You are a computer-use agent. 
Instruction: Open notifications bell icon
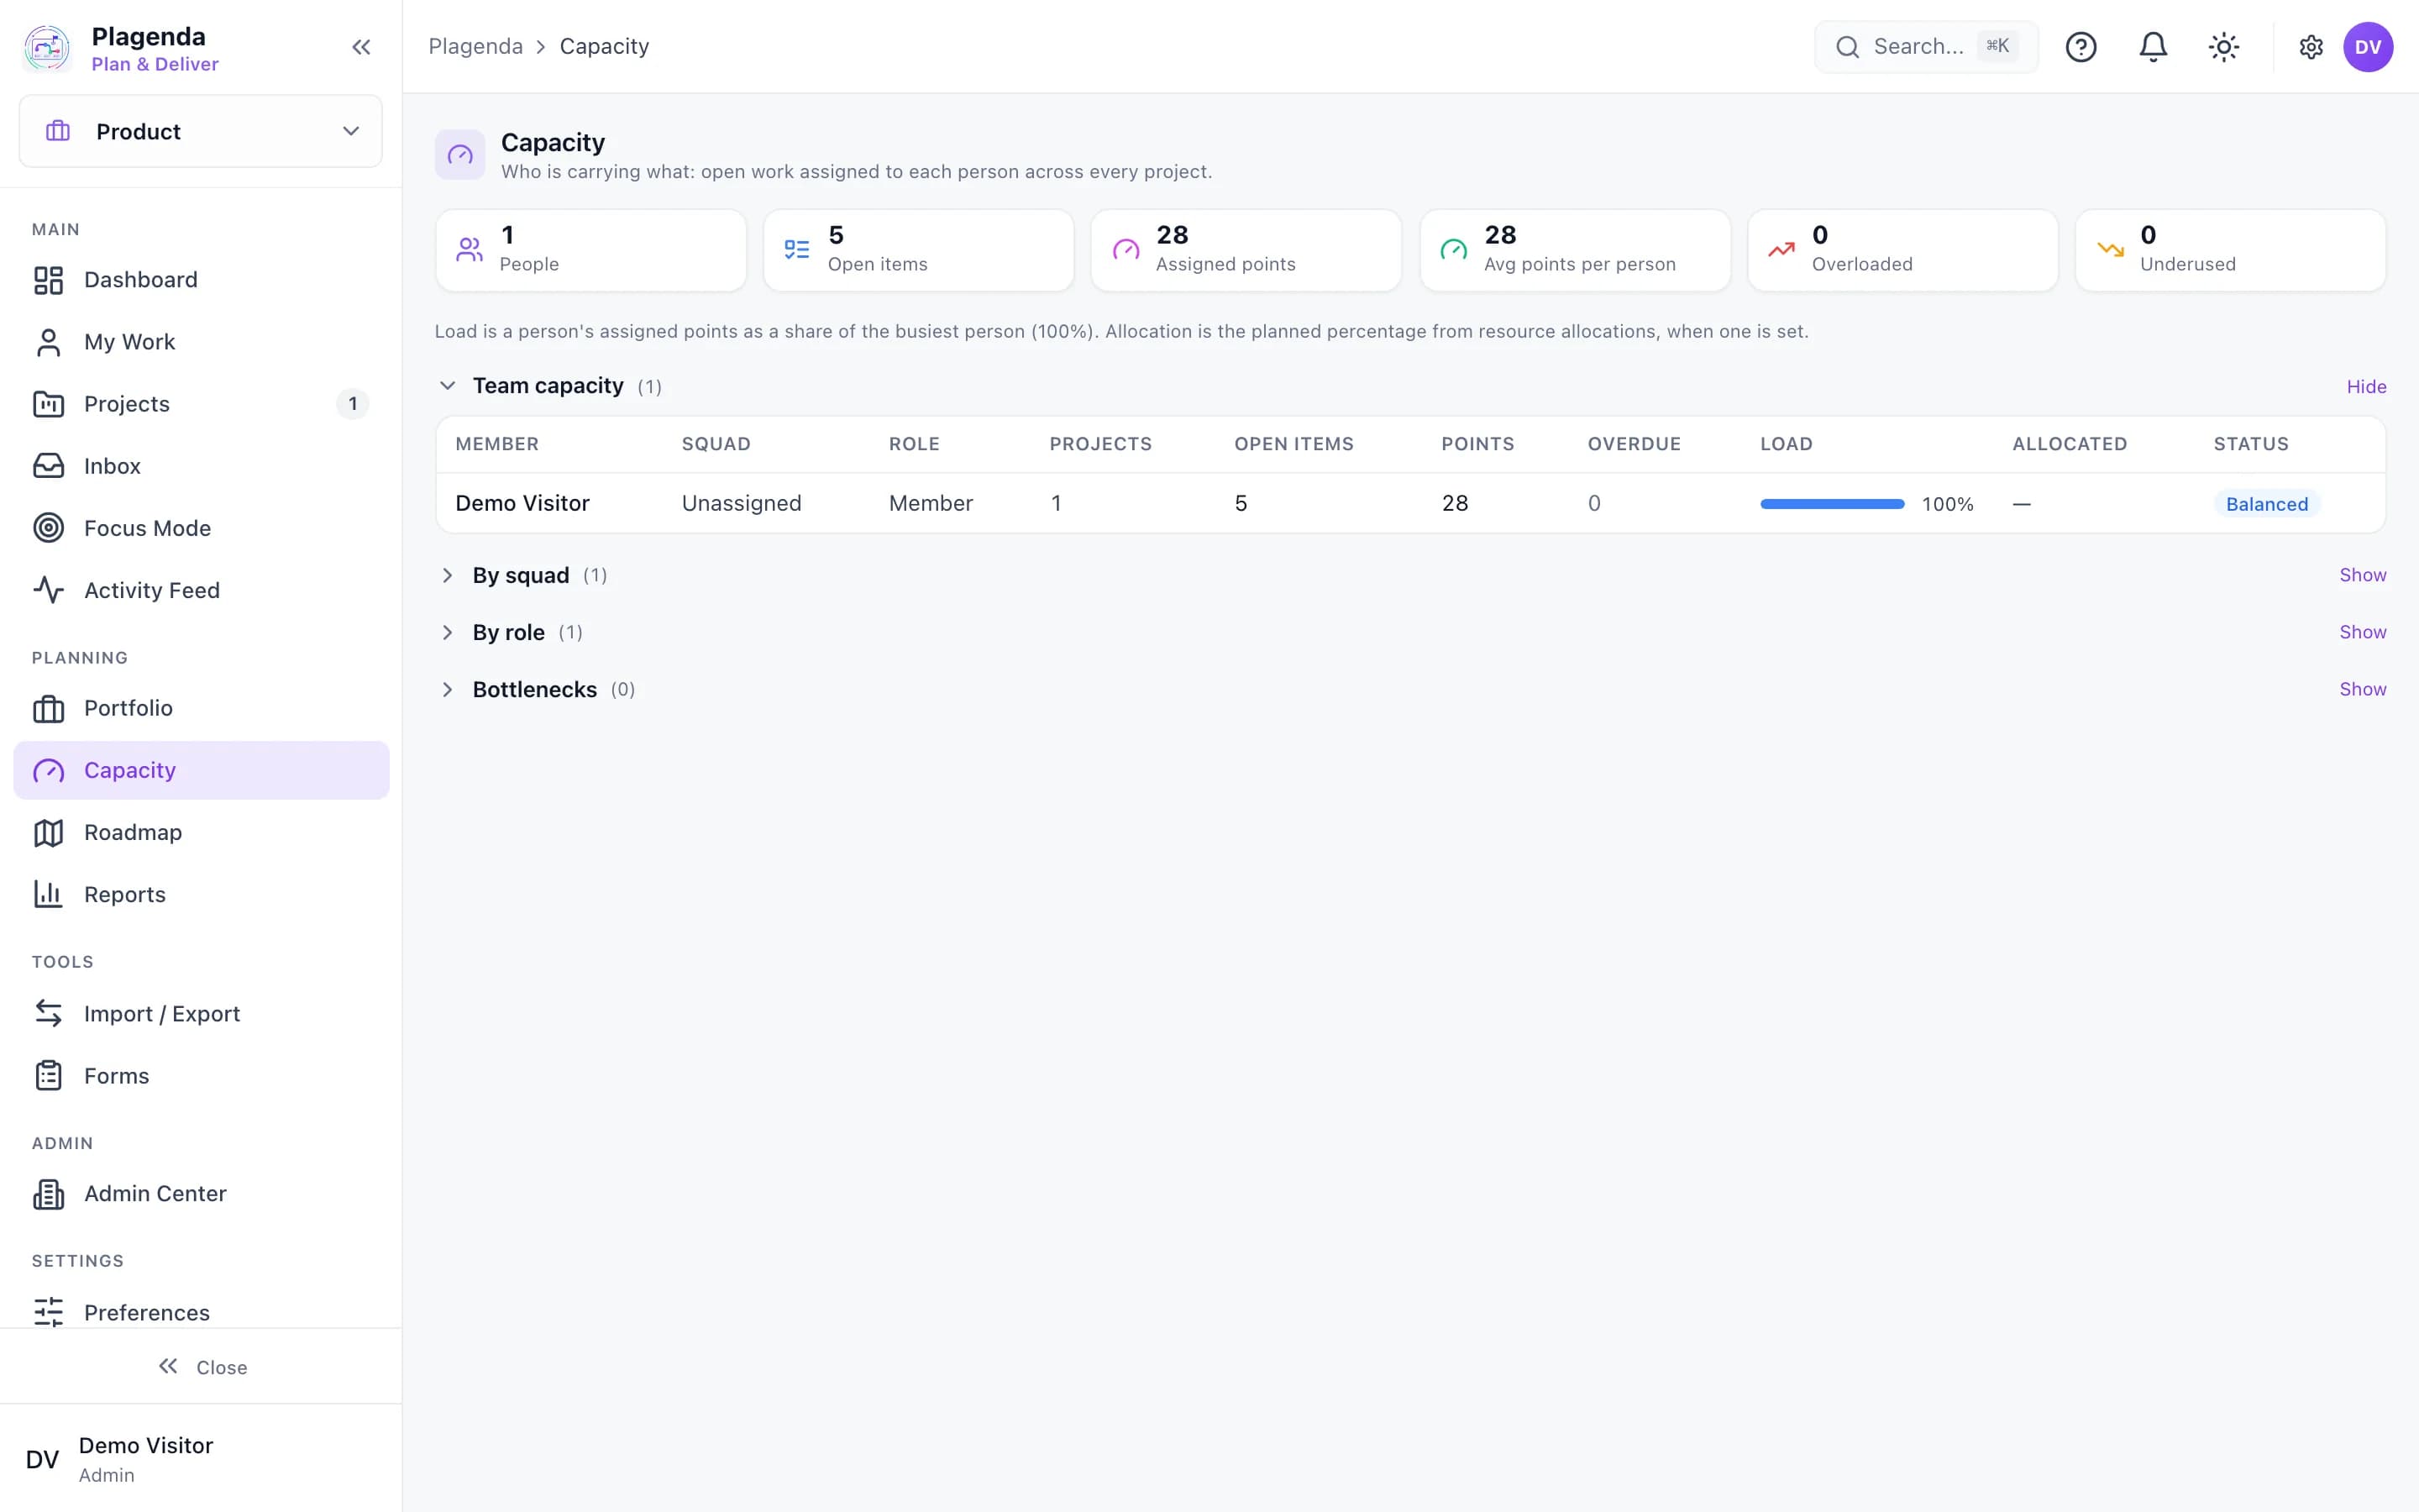(2152, 47)
